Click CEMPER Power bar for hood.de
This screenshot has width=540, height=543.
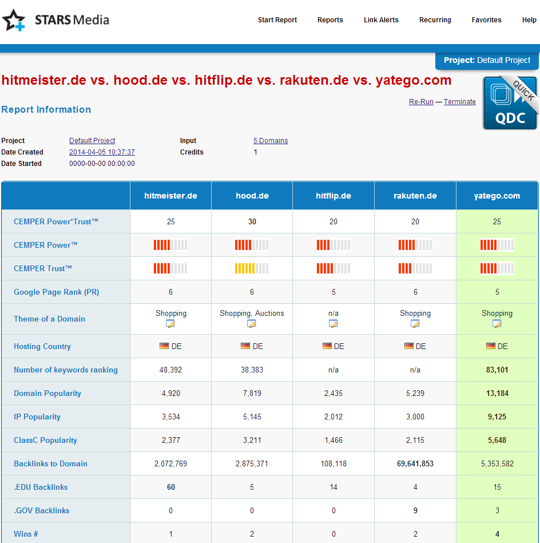(x=252, y=245)
